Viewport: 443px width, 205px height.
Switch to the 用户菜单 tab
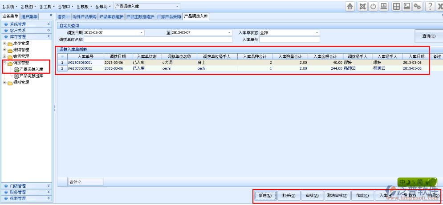[x=29, y=16]
